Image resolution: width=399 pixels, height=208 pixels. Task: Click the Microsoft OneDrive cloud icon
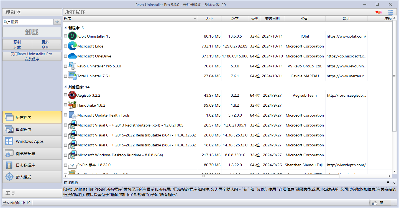72,56
